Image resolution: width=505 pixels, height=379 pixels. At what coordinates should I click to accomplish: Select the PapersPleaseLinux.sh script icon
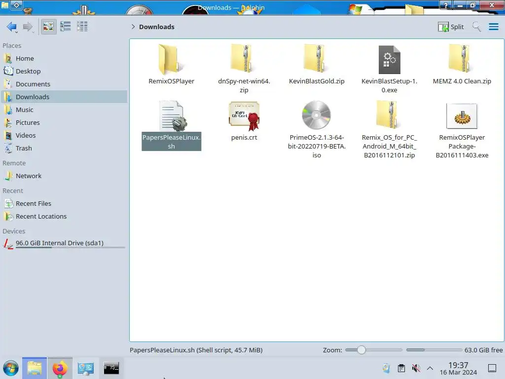click(172, 116)
